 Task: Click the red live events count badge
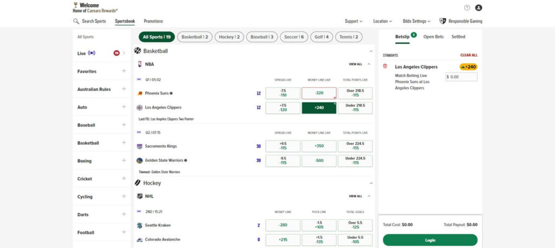click(x=117, y=53)
